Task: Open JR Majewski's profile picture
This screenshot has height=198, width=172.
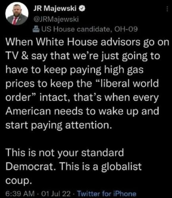Action: pyautogui.click(x=17, y=14)
